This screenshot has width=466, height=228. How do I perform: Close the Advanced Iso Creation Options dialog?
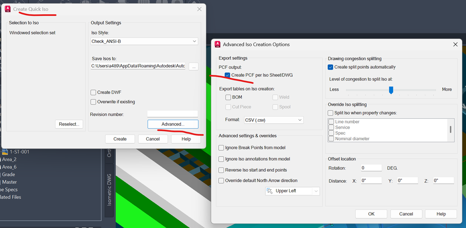[x=455, y=45]
